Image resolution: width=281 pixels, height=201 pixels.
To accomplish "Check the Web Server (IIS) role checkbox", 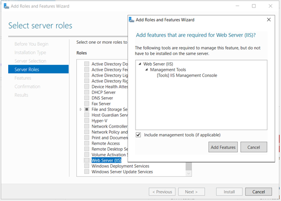I will pyautogui.click(x=86, y=160).
